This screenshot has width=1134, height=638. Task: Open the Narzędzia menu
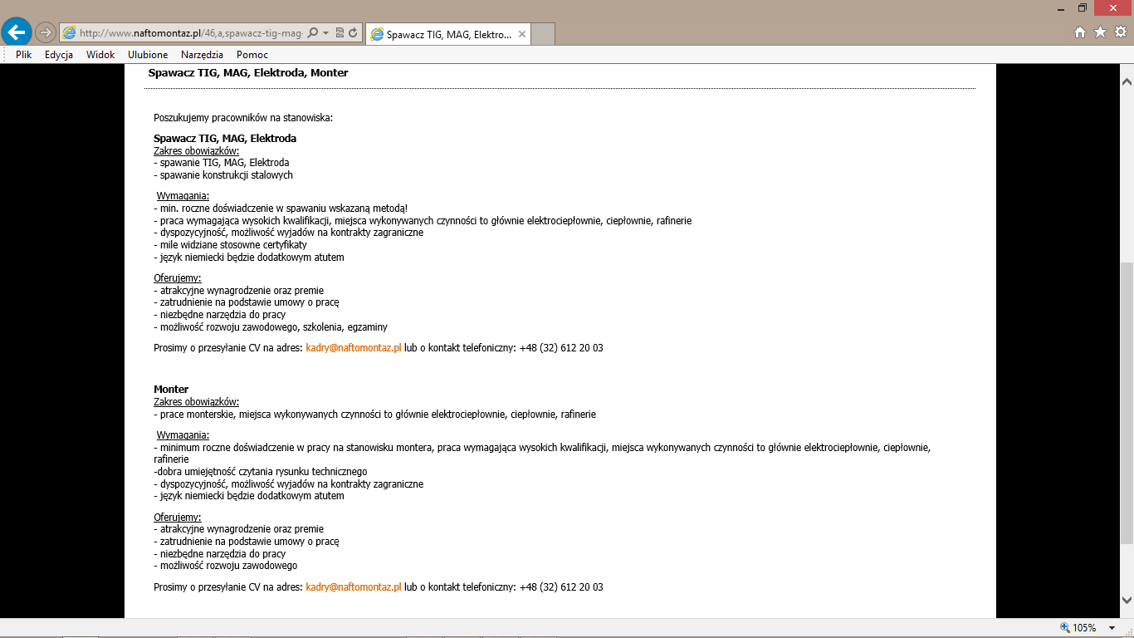[202, 55]
